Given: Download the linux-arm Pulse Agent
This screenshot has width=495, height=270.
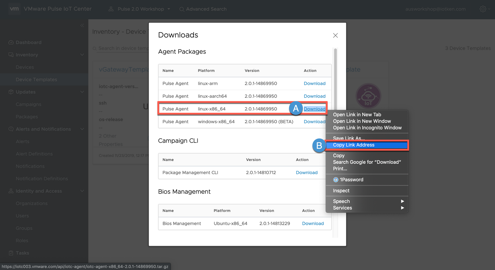Looking at the screenshot, I should [x=314, y=84].
